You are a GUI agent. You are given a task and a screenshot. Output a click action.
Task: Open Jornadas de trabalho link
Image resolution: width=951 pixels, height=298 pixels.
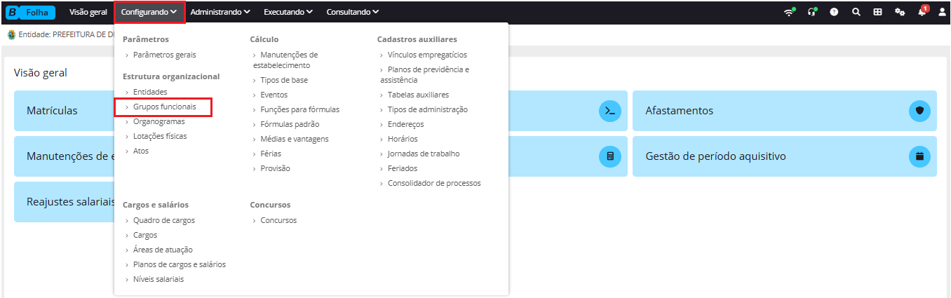(x=424, y=154)
